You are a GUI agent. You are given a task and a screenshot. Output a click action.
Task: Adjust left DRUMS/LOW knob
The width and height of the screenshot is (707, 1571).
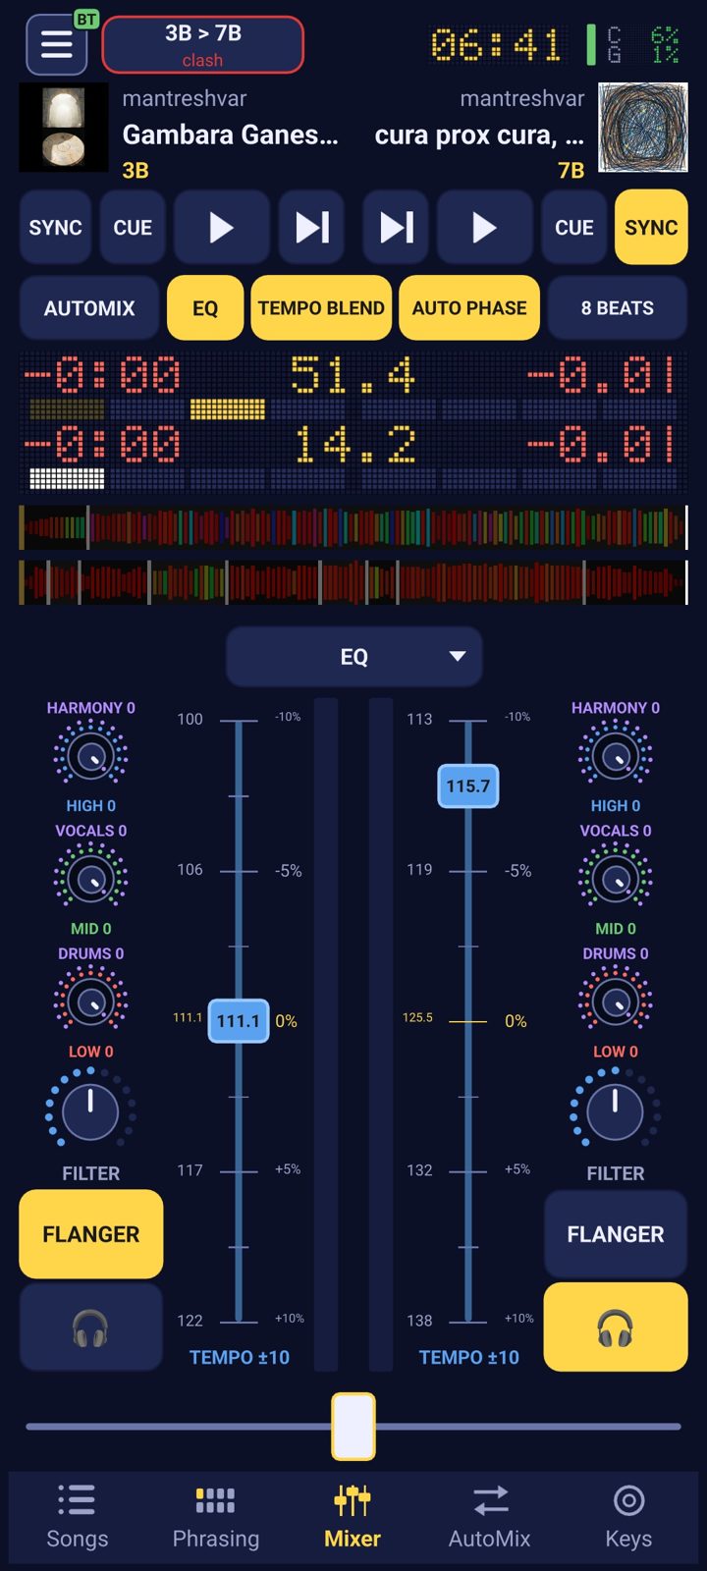(90, 1001)
